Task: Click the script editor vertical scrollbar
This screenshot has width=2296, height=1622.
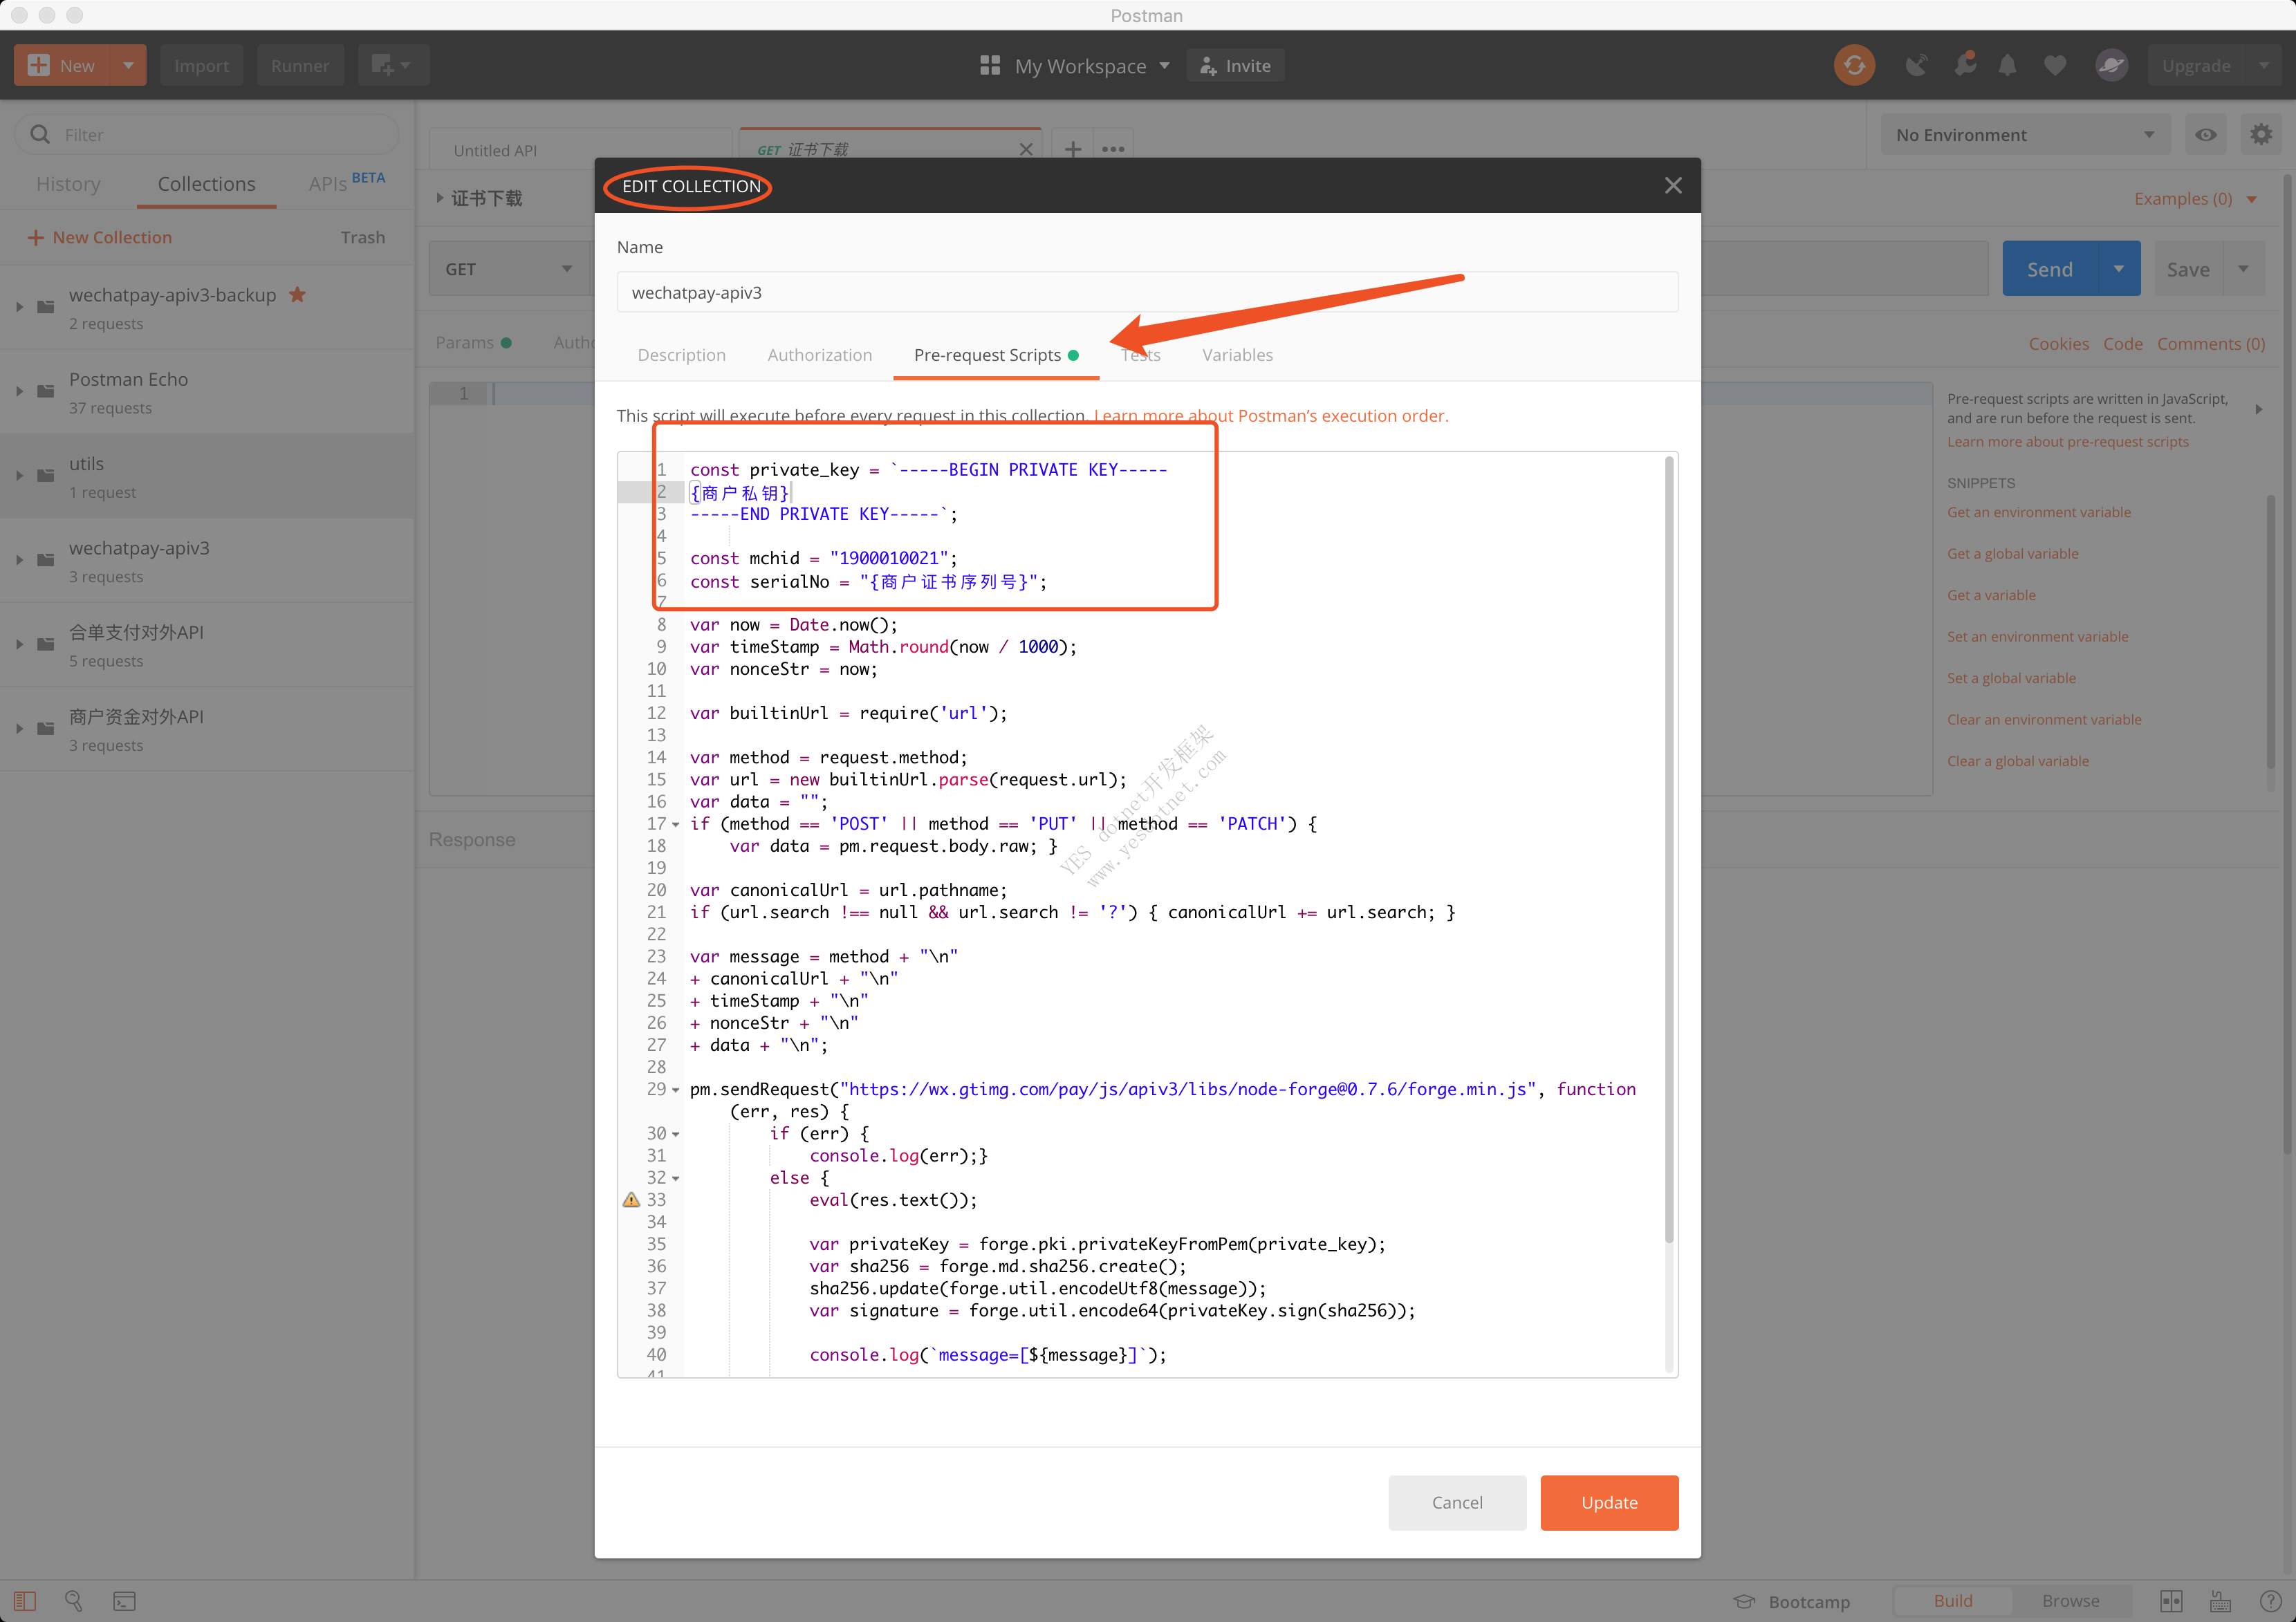Action: pos(1668,850)
